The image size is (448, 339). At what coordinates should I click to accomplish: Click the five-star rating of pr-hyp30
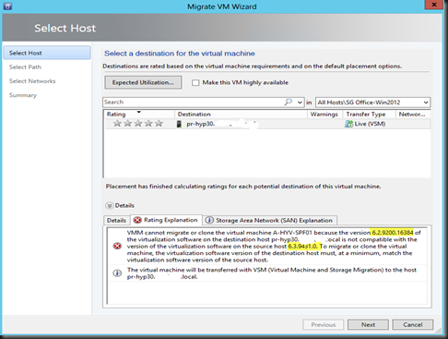pos(138,124)
